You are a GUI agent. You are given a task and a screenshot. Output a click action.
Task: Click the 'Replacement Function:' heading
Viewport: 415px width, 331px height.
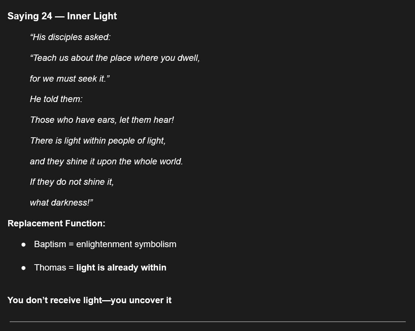56,223
